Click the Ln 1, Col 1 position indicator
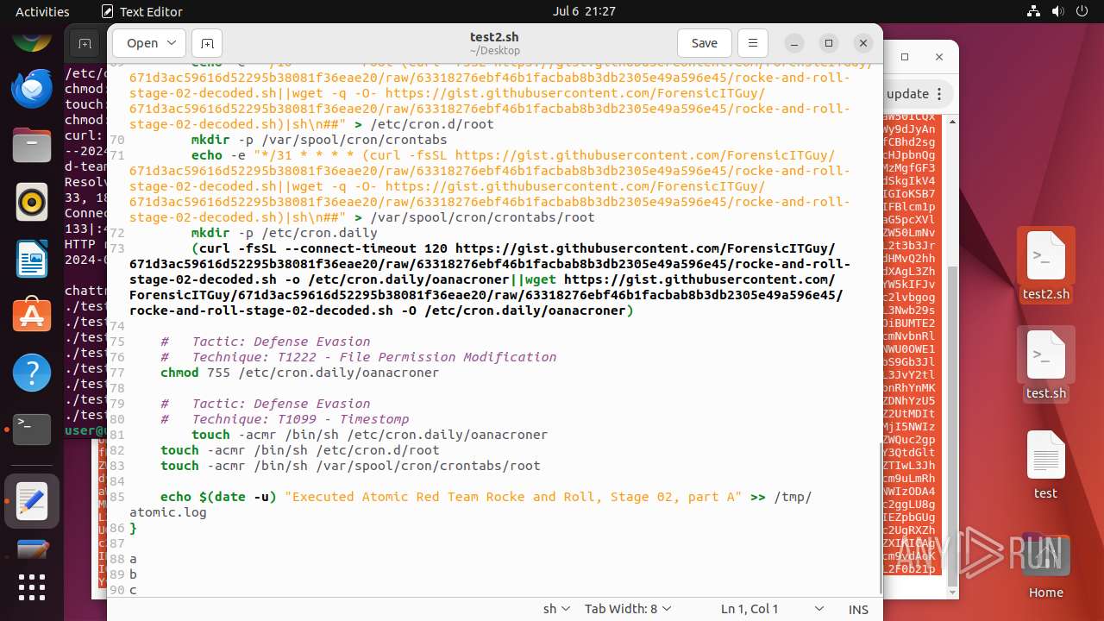The height and width of the screenshot is (621, 1104). [x=750, y=609]
